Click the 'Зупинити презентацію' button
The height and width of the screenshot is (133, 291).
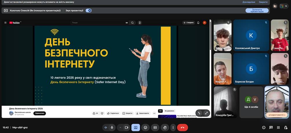[257, 10]
